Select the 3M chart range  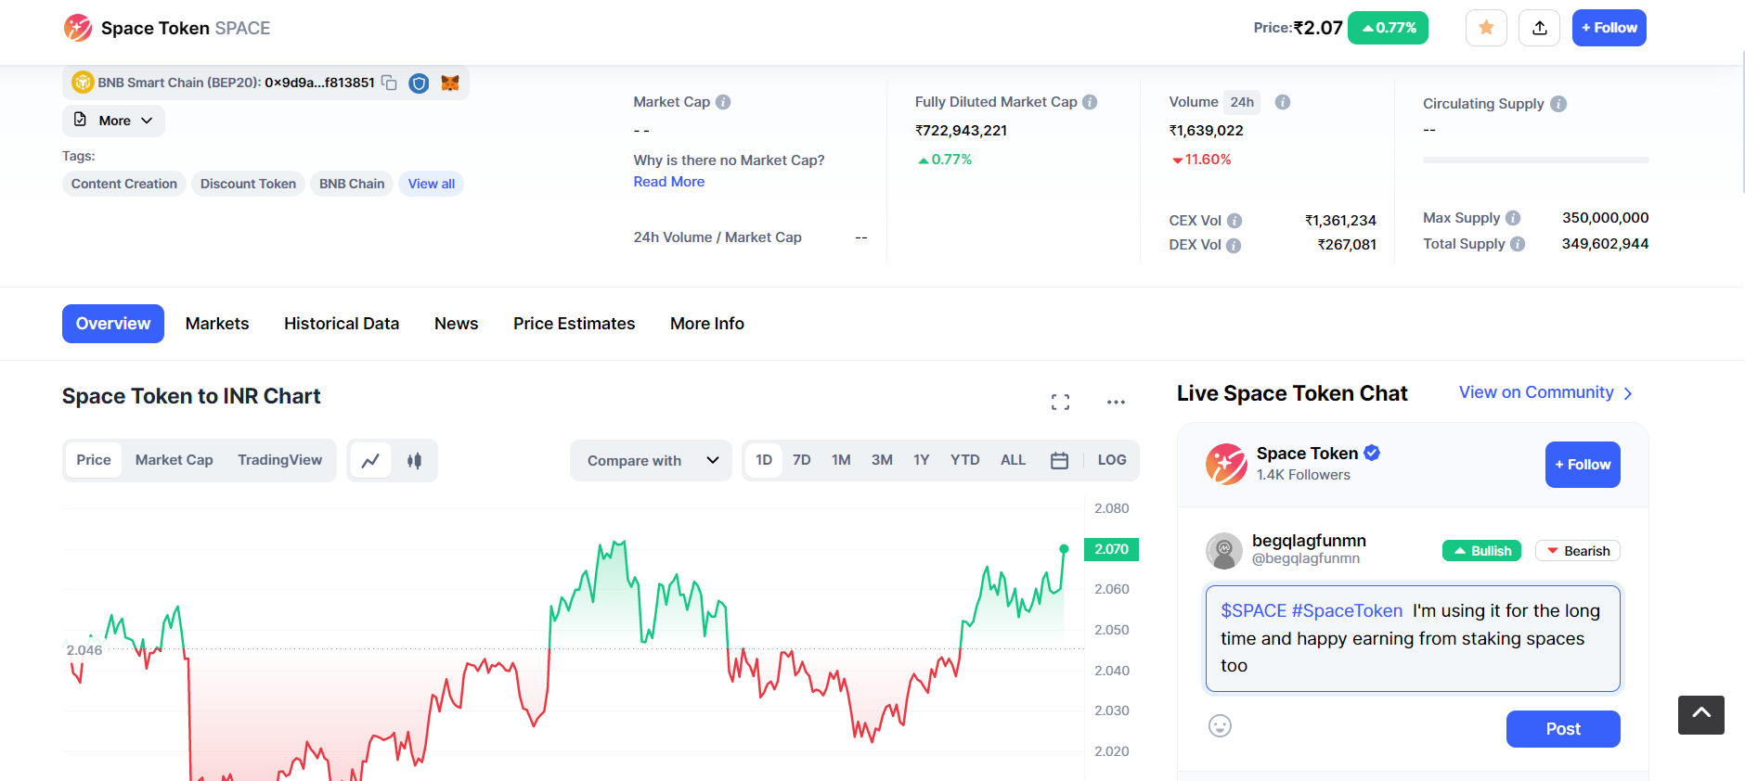(x=882, y=460)
